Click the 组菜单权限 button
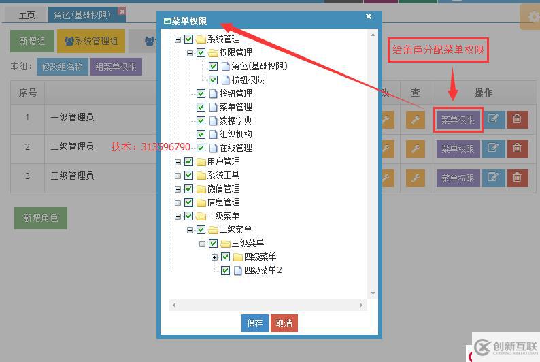The image size is (540, 362). point(116,67)
